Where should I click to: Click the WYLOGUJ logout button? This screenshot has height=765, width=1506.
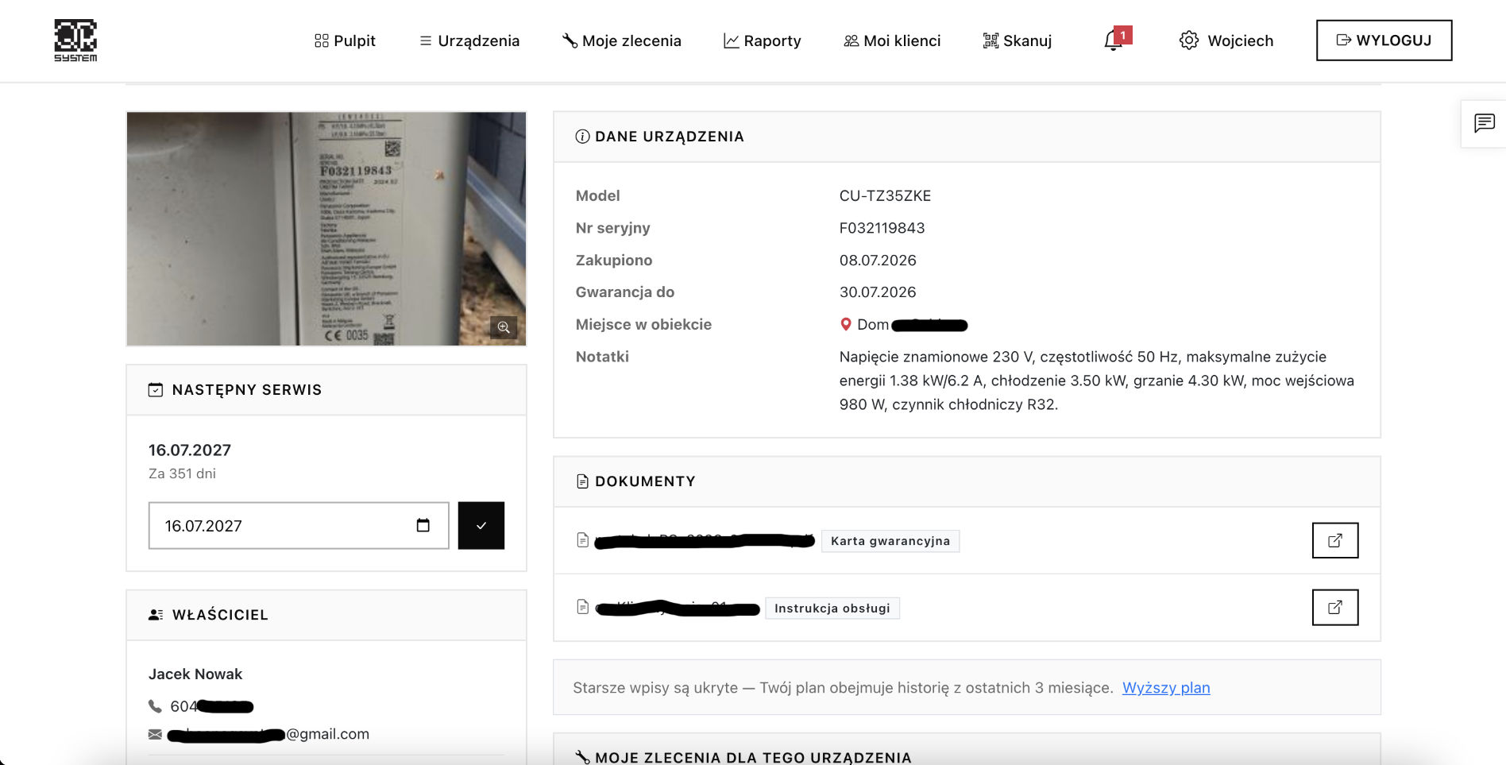pos(1384,41)
